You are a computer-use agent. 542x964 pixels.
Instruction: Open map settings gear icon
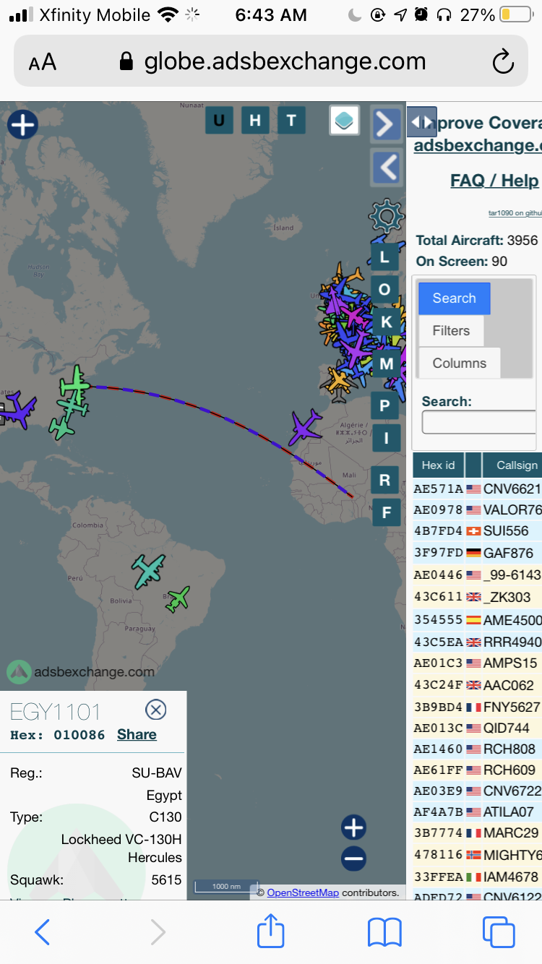[x=386, y=215]
